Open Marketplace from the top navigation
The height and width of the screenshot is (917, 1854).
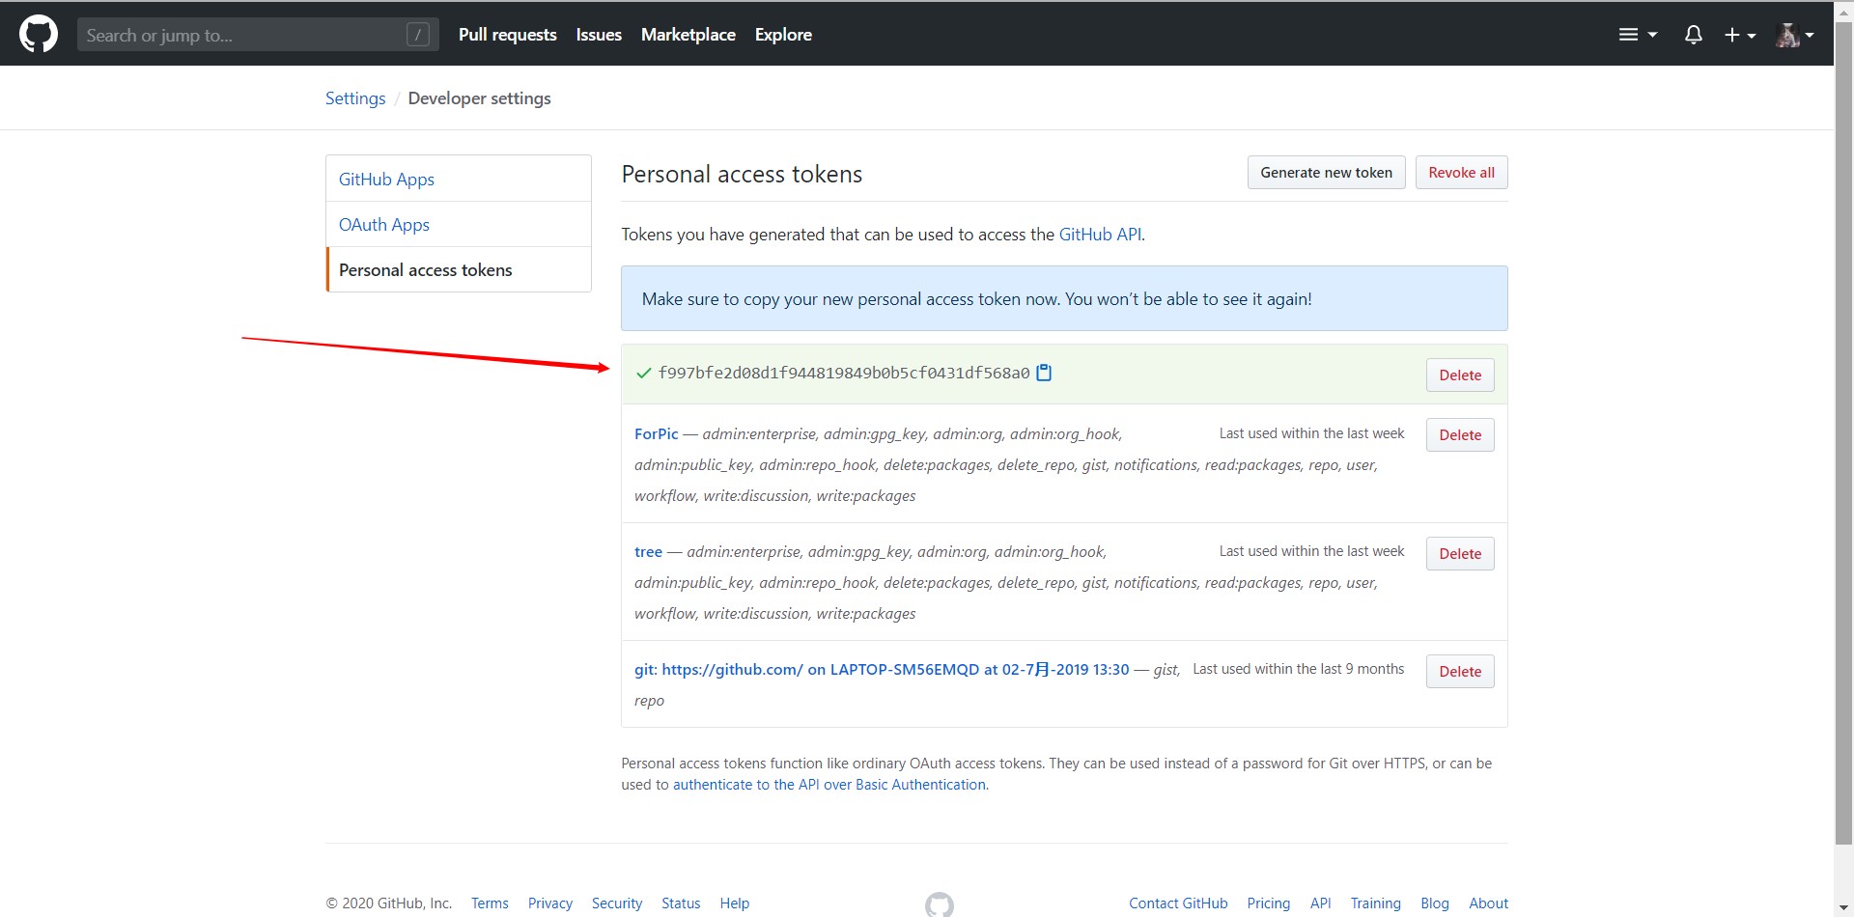pyautogui.click(x=688, y=35)
